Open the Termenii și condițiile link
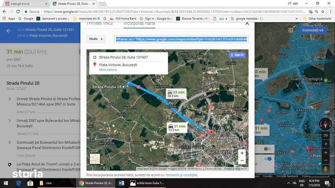Image resolution: width=335 pixels, height=188 pixels. coord(181,175)
